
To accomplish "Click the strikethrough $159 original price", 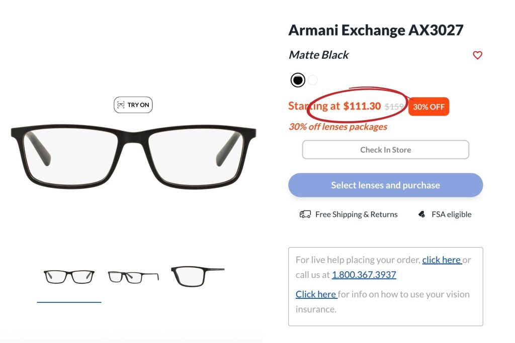I will tap(396, 106).
